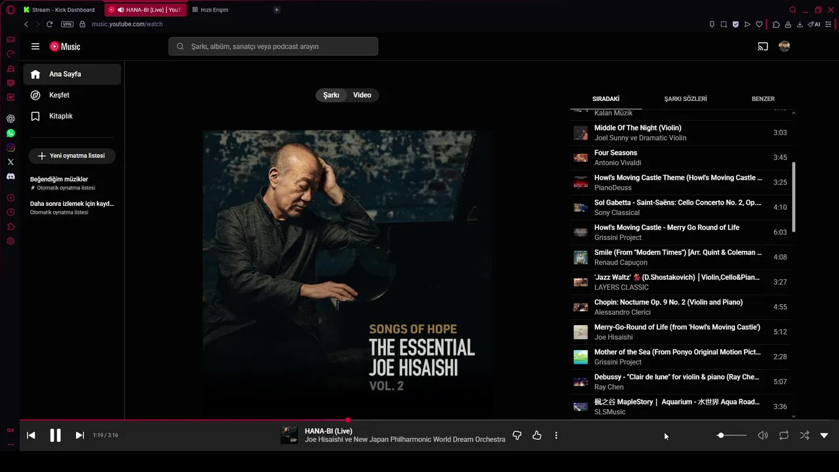839x472 pixels.
Task: Open the Easy Setup sliders icon
Action: tap(828, 24)
